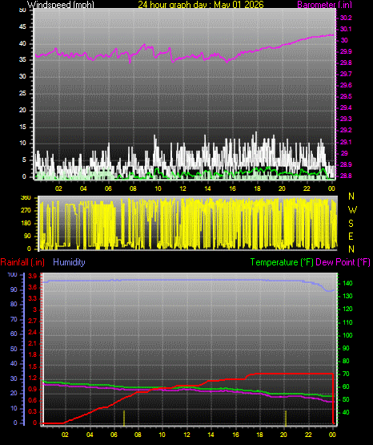
Task: Click the "Temperature (°F)" legend label
Action: (282, 262)
